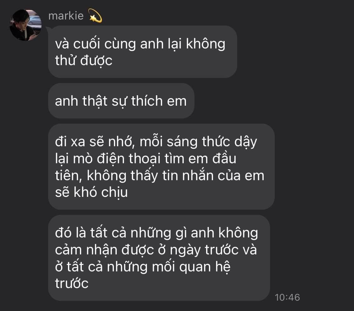Click 'mỗi sáng thức dậy' in third bubble
Image resolution: width=354 pixels, height=311 pixels.
tap(198, 142)
